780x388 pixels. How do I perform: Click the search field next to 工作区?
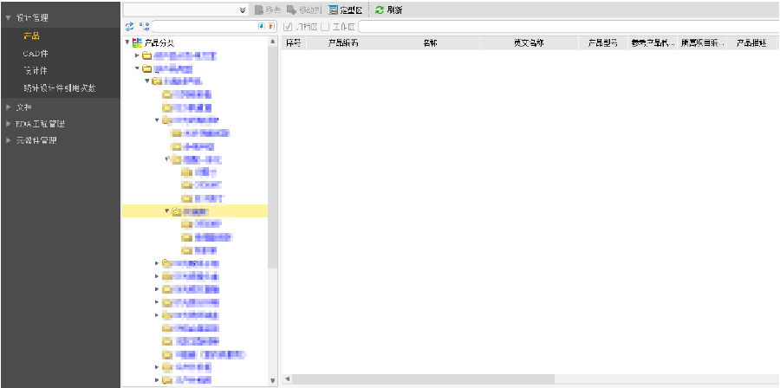click(569, 27)
